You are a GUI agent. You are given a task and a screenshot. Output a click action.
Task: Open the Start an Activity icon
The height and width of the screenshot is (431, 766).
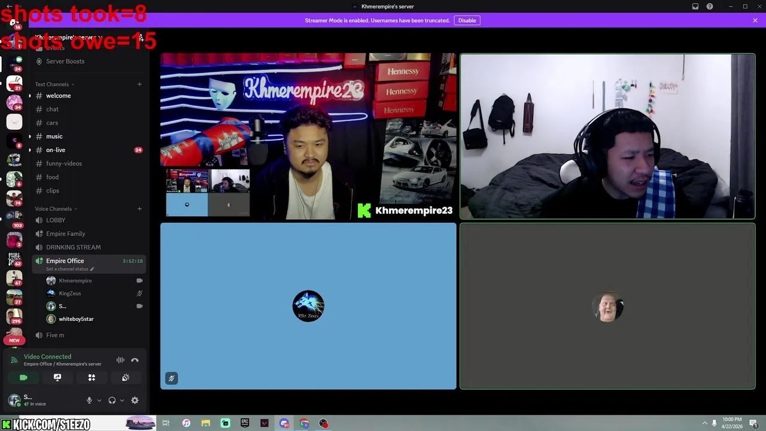pyautogui.click(x=92, y=378)
